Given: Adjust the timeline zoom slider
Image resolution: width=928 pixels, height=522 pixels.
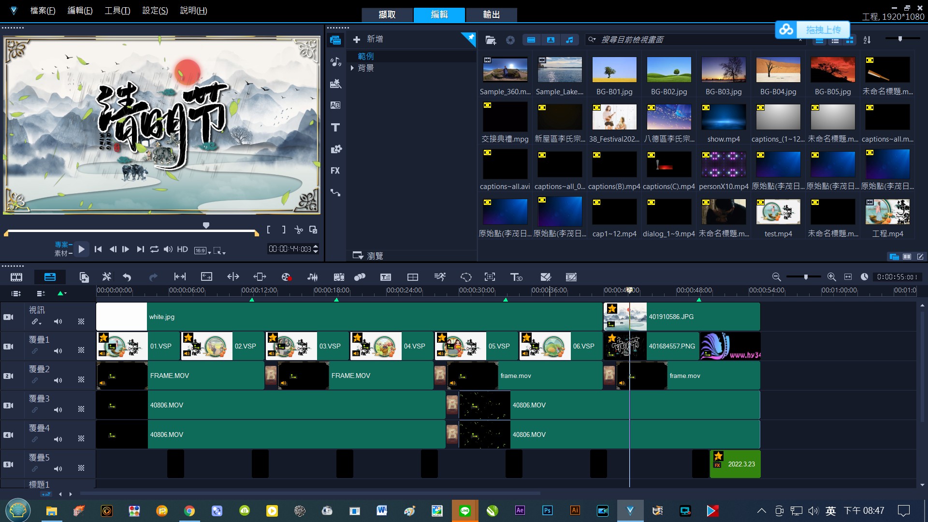Looking at the screenshot, I should tap(806, 277).
